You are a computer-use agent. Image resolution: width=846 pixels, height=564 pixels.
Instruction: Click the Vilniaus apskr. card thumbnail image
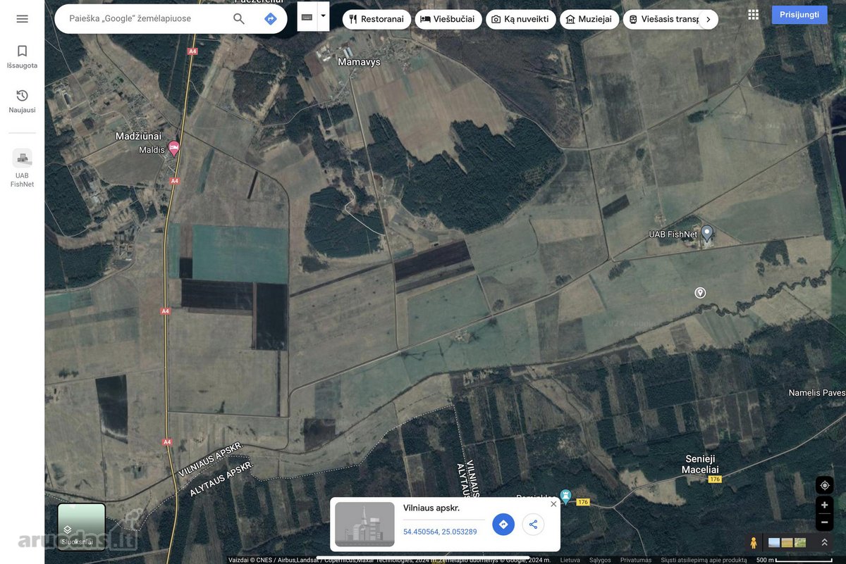point(364,525)
